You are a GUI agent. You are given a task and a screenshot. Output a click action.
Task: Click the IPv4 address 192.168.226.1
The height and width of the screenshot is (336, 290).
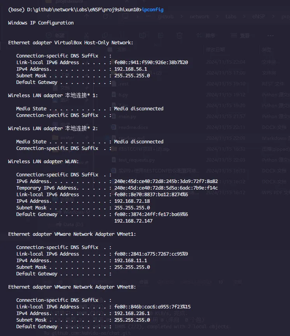tap(132, 313)
